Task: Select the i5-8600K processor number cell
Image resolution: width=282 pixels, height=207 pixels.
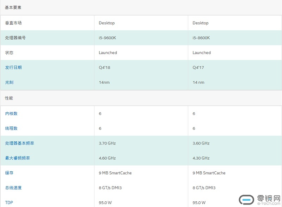Action: 201,38
